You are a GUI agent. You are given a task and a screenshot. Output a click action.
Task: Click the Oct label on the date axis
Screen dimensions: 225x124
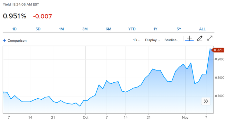tap(85, 118)
